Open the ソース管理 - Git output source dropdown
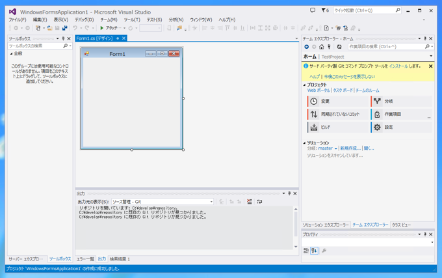The image size is (442, 278). point(162,202)
